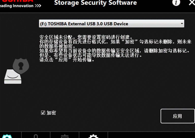Open the trash bin tab in the bottom bar
195x138 pixels.
tap(65, 136)
